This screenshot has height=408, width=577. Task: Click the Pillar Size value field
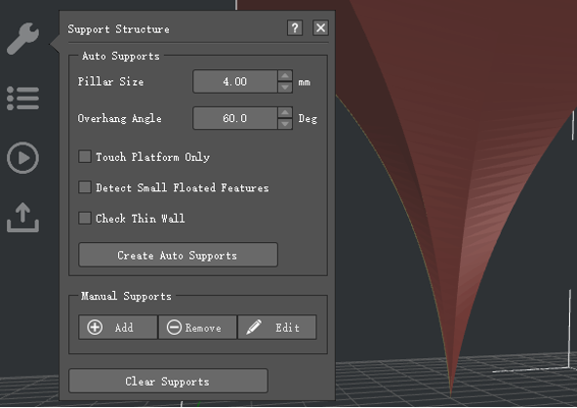pos(235,81)
